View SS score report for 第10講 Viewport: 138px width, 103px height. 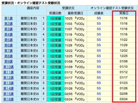[x=99, y=67]
